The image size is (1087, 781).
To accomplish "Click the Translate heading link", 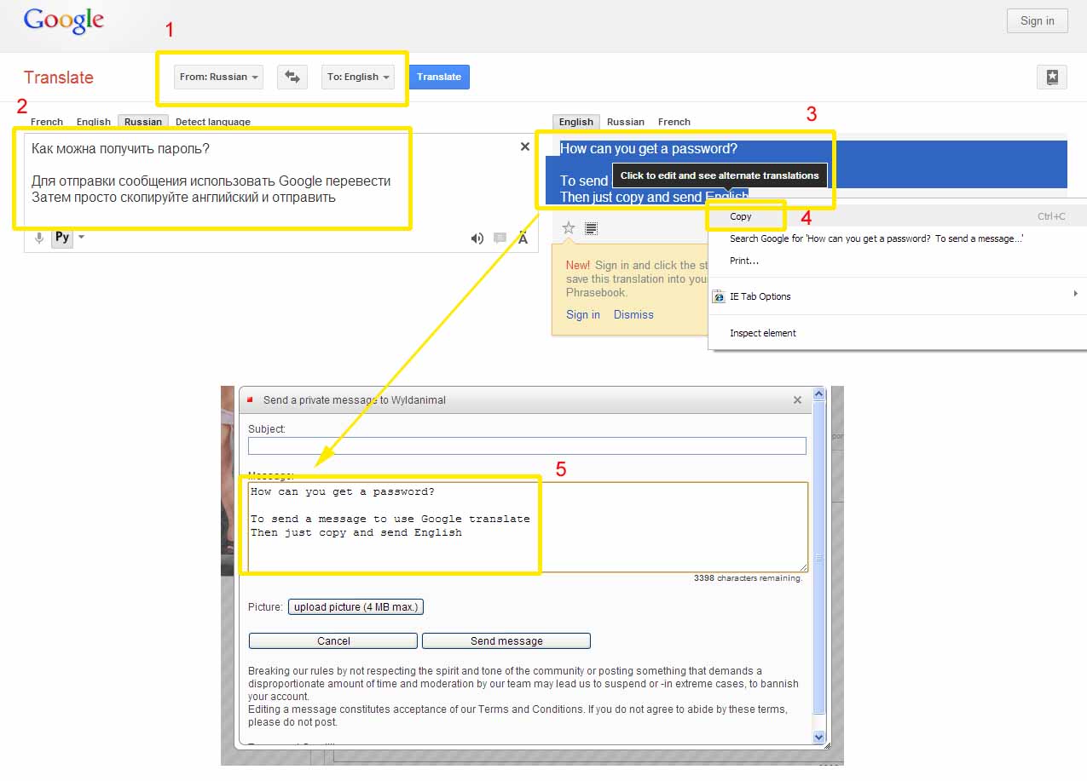I will (x=59, y=78).
